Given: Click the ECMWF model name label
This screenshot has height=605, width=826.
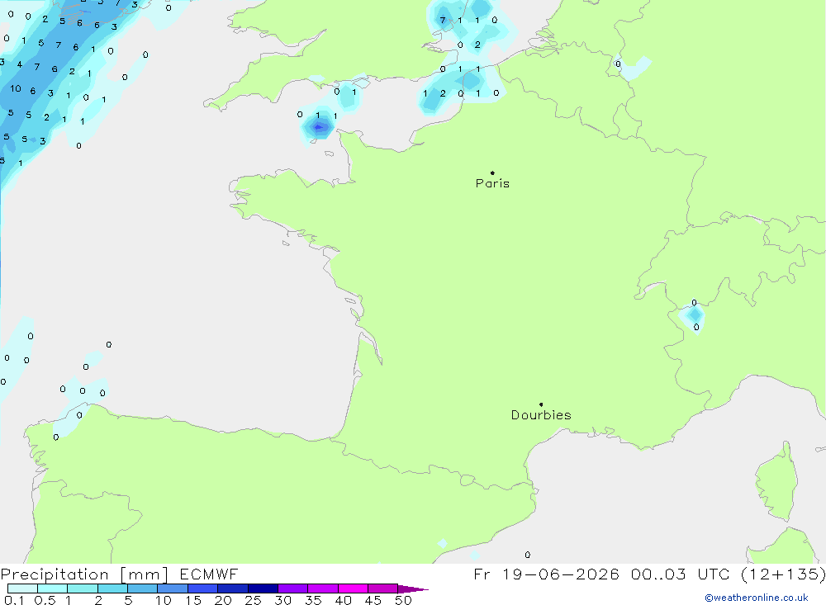Looking at the screenshot, I should tap(209, 574).
